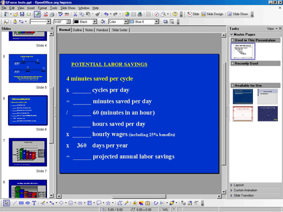Switch to the Slide Sorter tab
Image resolution: width=283 pixels, height=212 pixels.
tap(120, 30)
